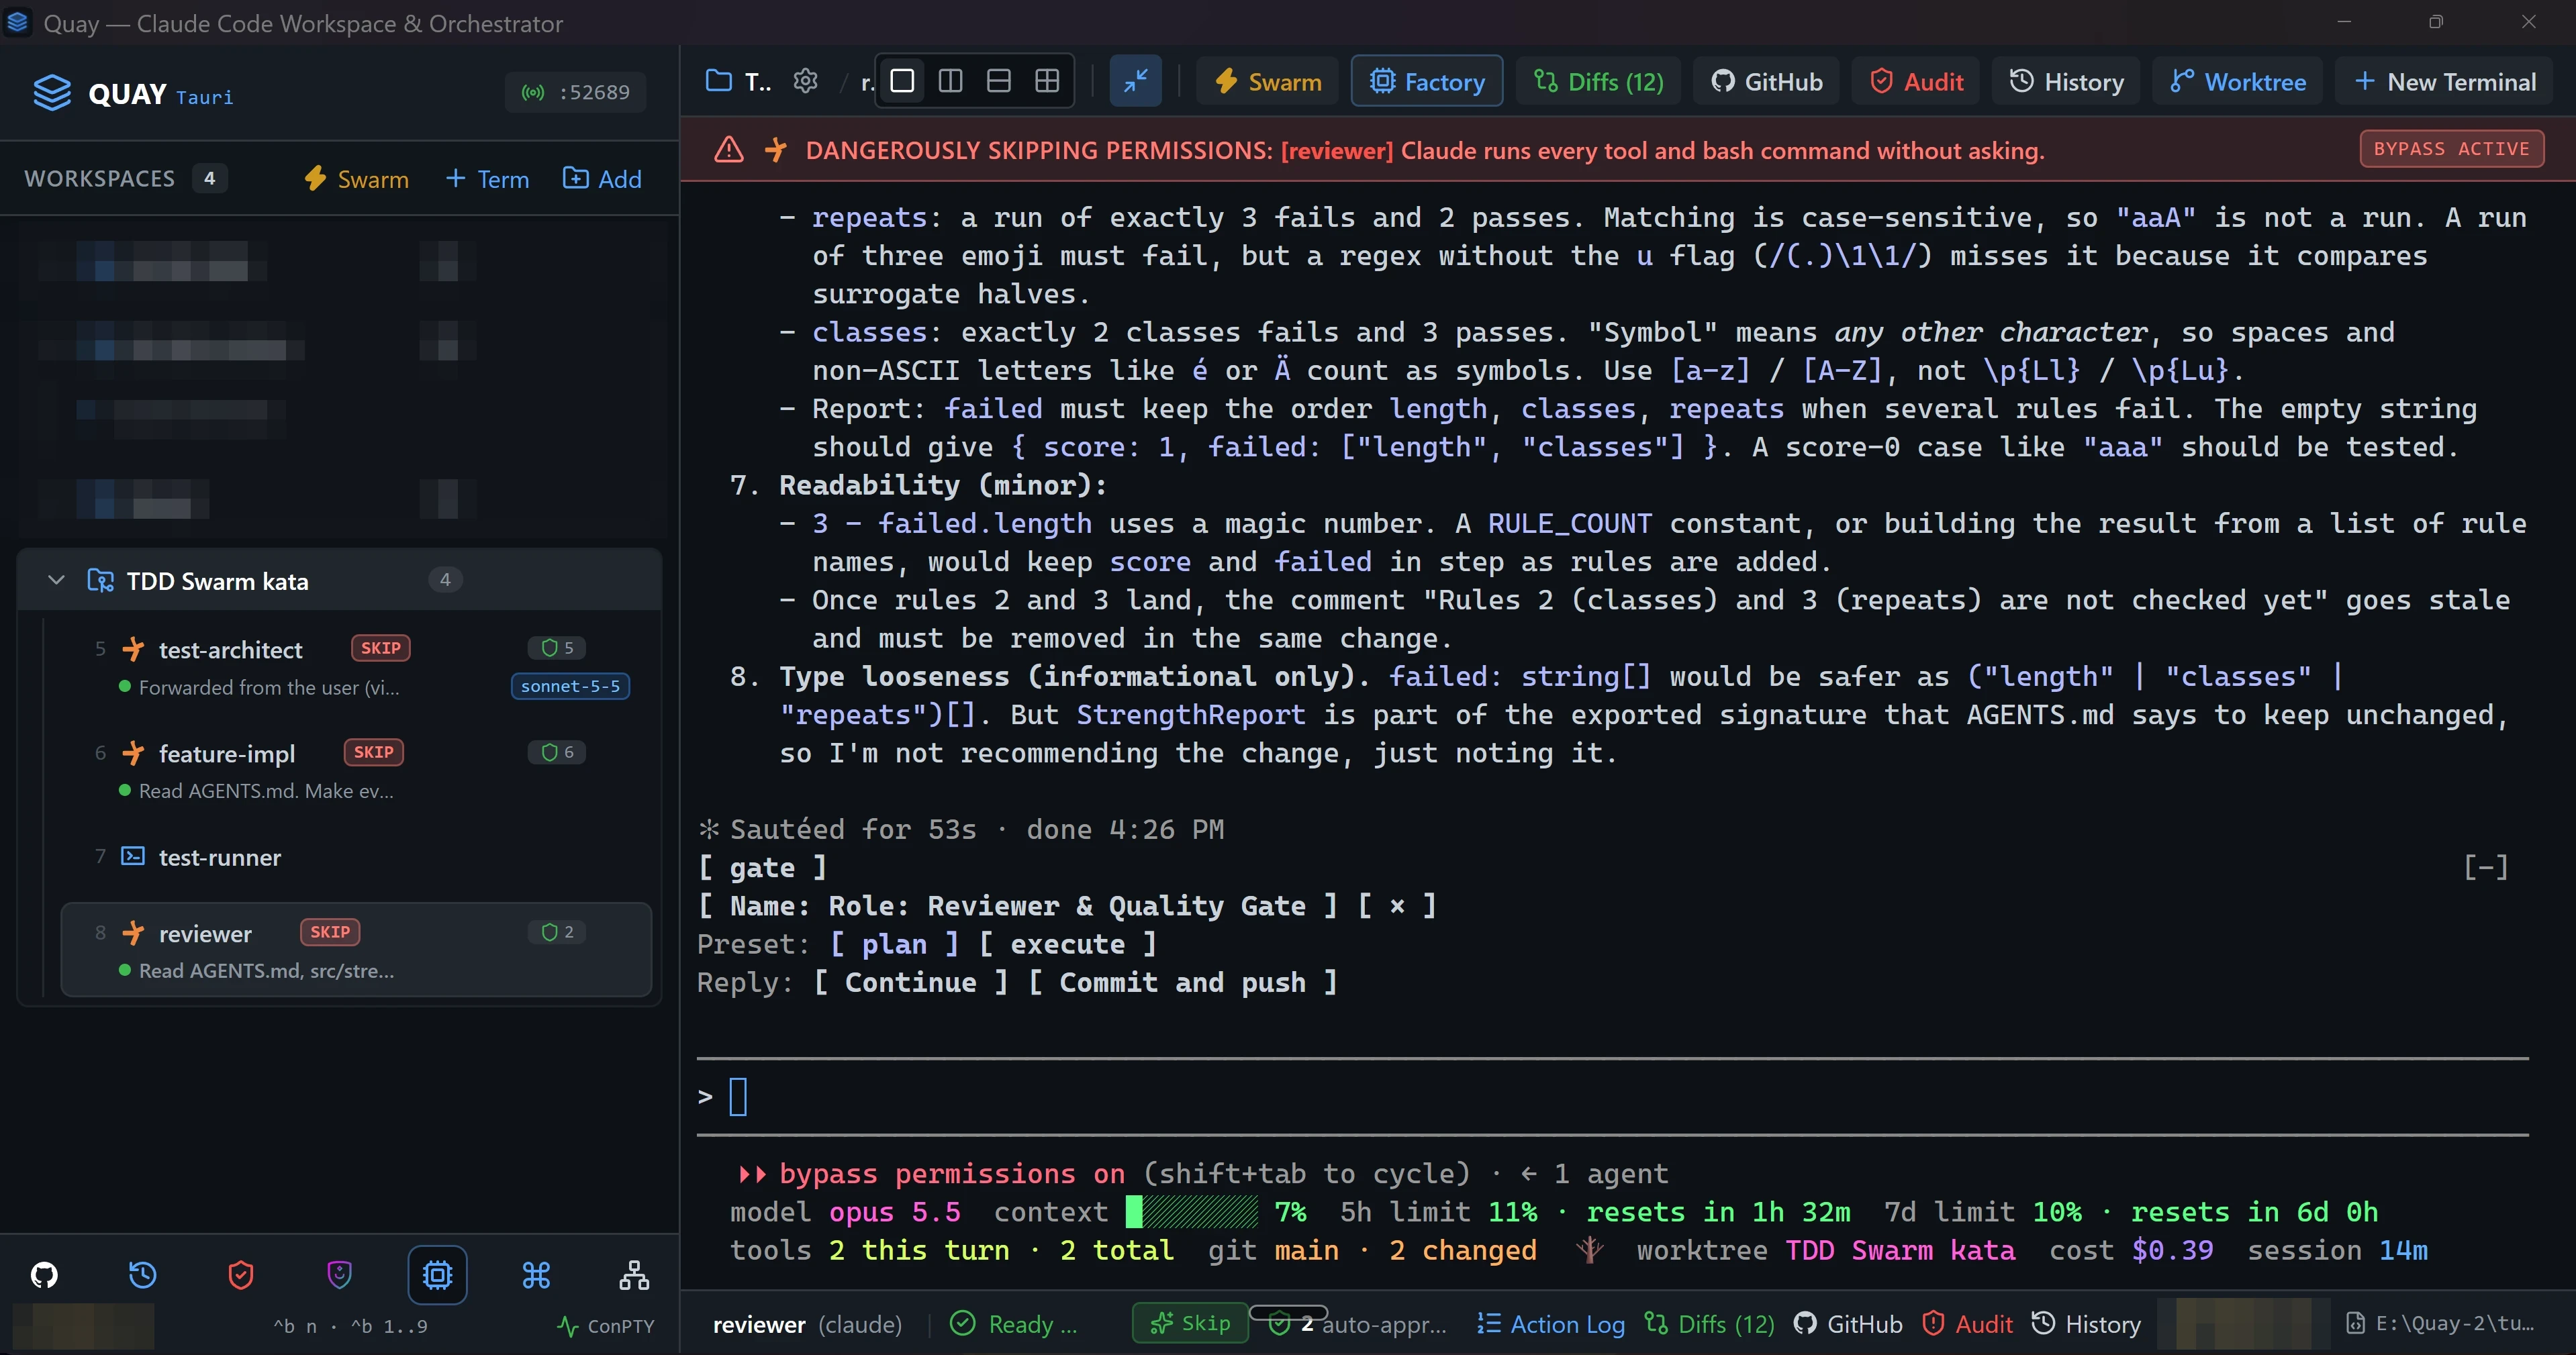
Task: Open the sonnet-5-5 model selector badge
Action: pos(570,686)
